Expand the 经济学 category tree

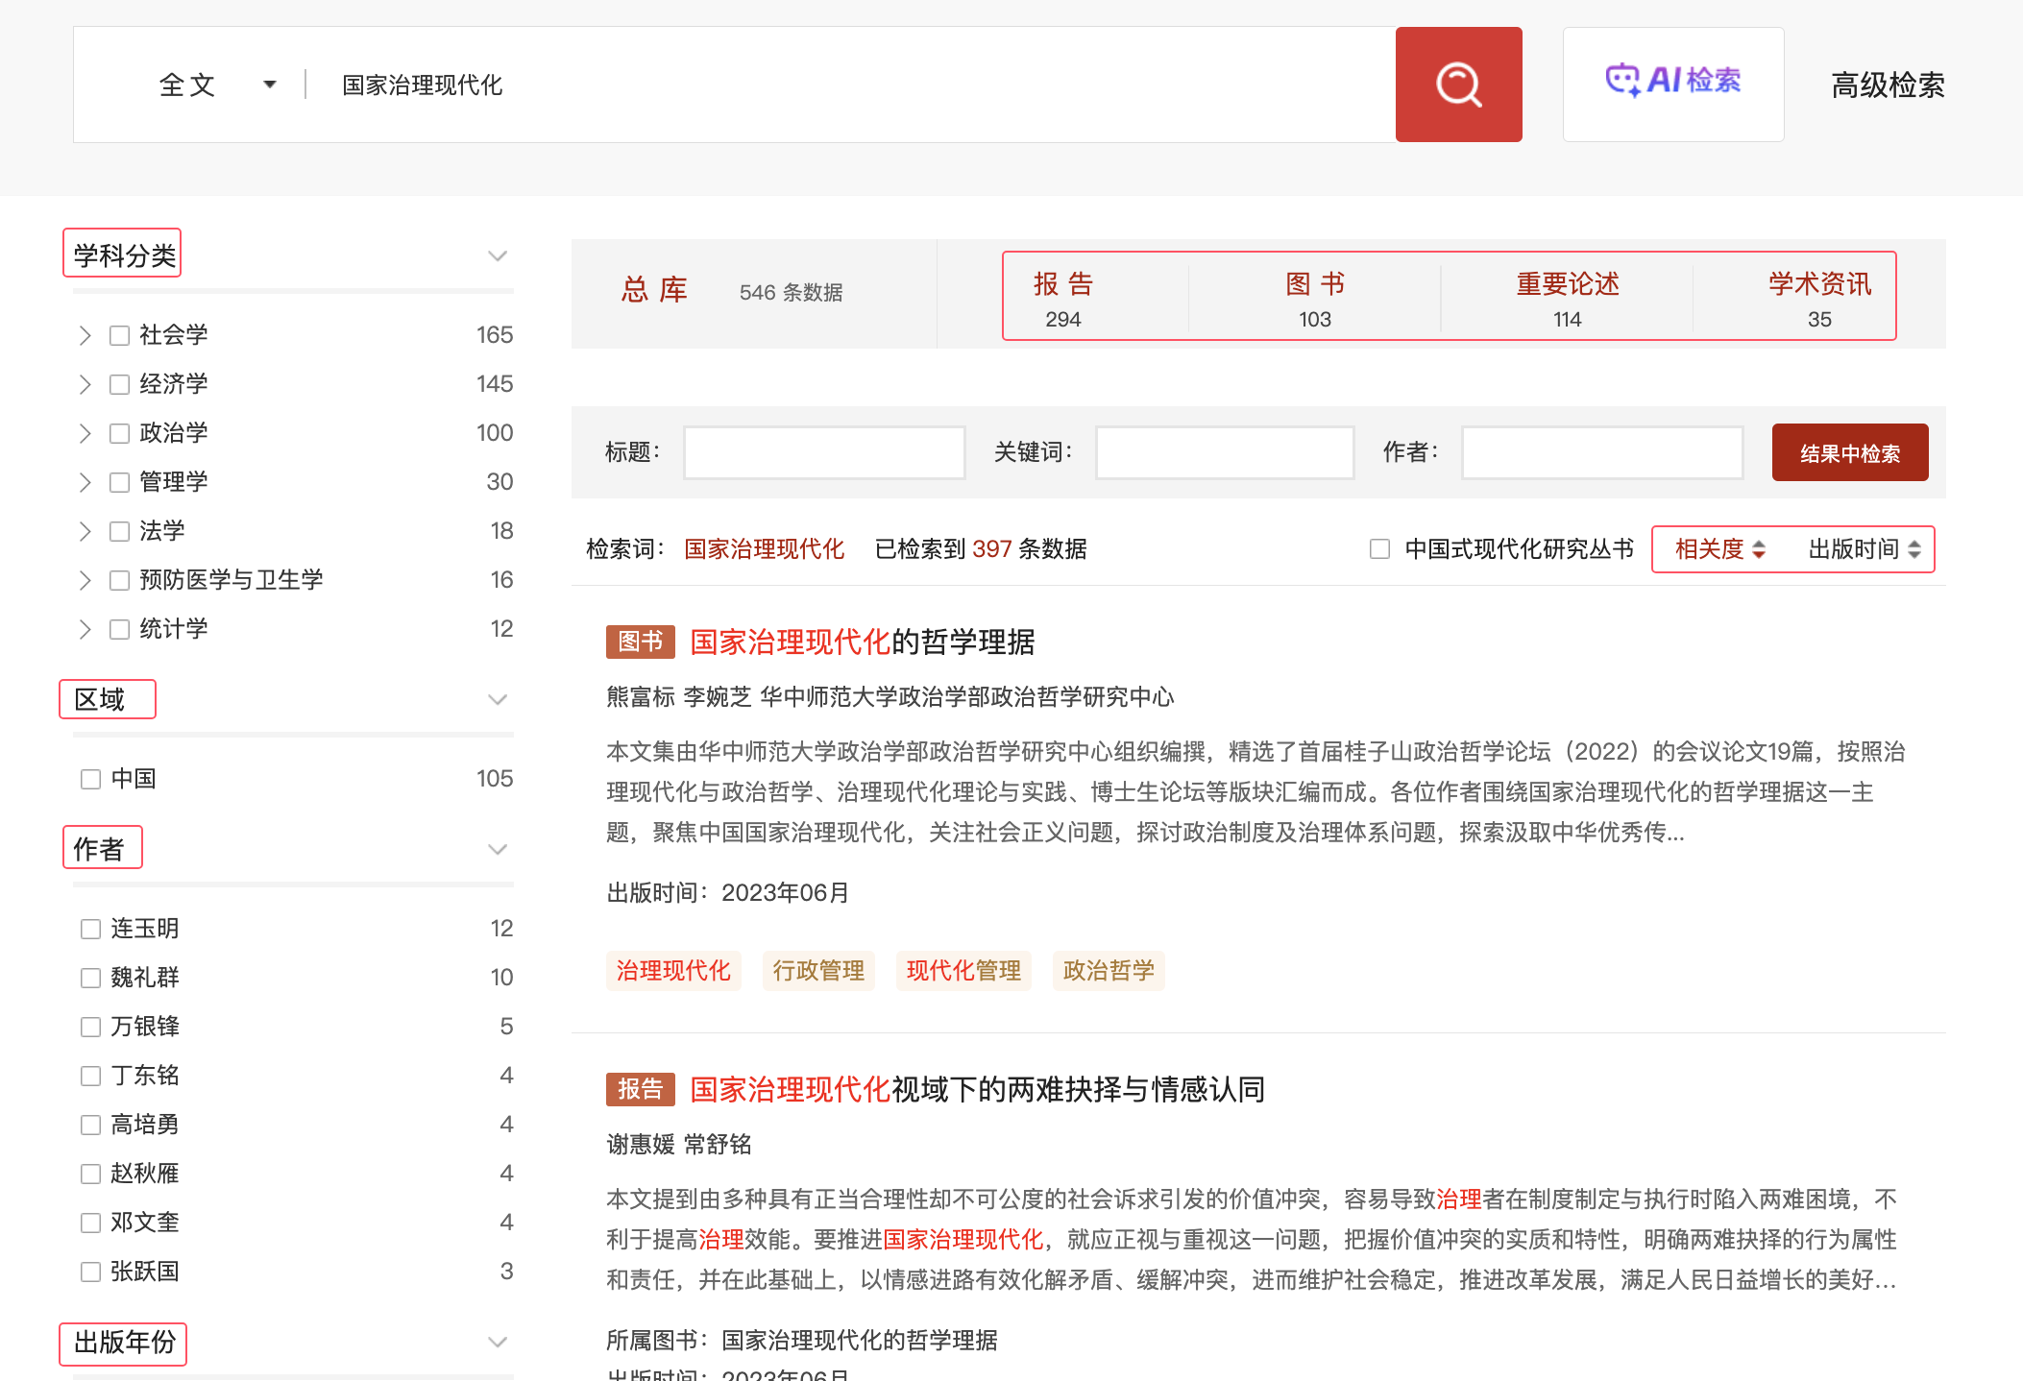[x=85, y=384]
